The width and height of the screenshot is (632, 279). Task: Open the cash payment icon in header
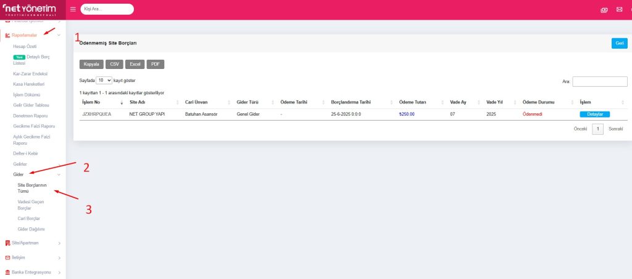click(x=604, y=10)
